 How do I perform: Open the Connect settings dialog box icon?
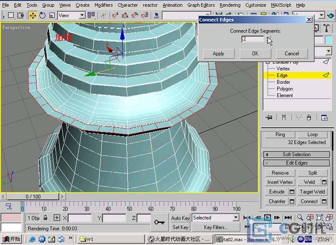tap(324, 201)
